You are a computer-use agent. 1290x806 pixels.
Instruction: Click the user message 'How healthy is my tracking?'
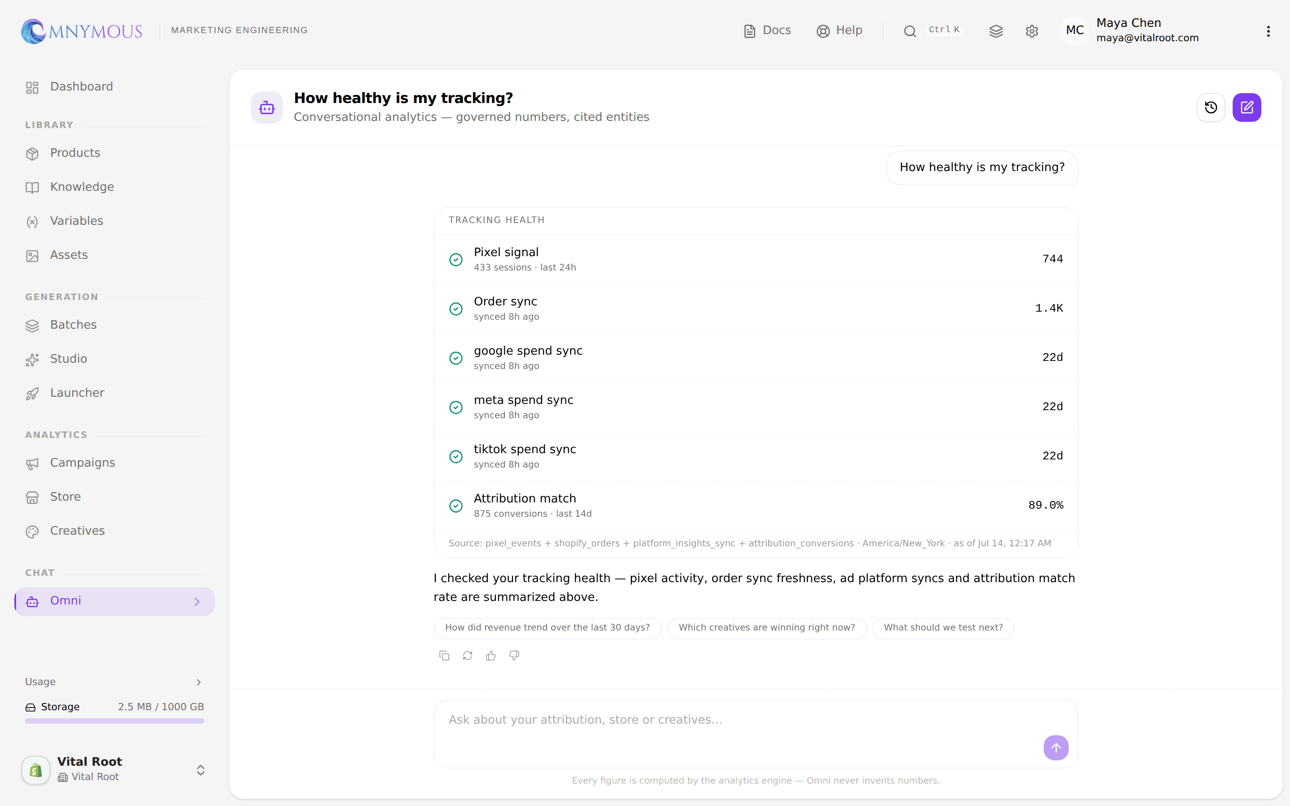[982, 168]
